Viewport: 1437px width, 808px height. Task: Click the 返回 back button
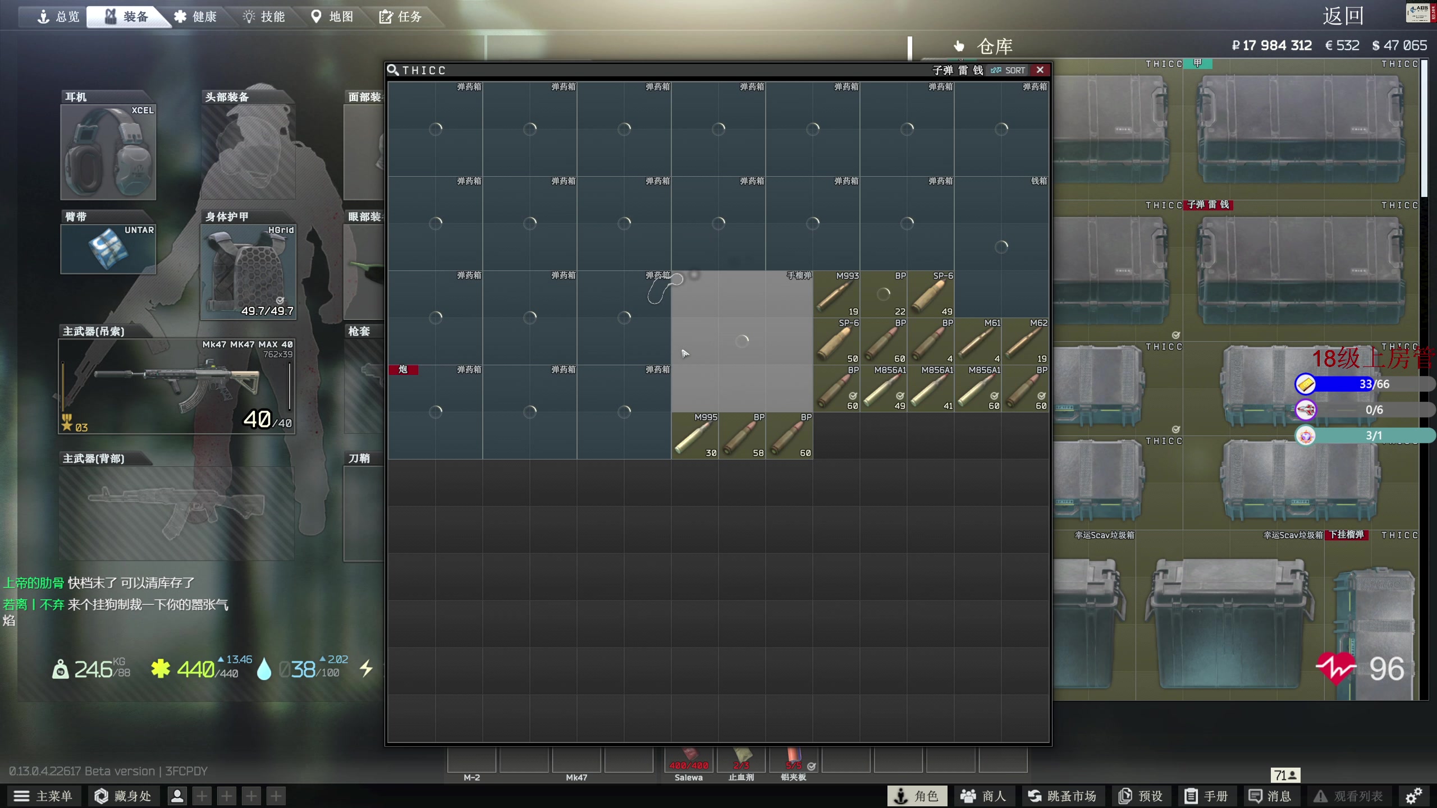point(1343,16)
